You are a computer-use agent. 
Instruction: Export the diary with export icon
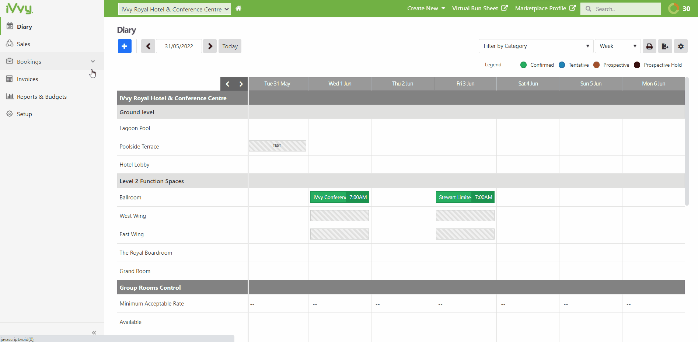pyautogui.click(x=665, y=46)
